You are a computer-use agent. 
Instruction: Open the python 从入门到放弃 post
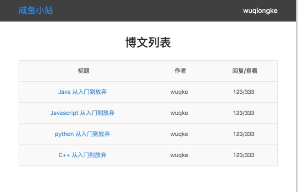(83, 134)
